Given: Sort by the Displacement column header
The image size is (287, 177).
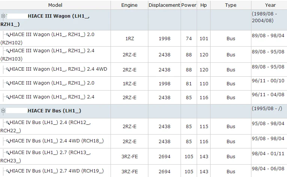Looking at the screenshot, I should (x=164, y=5).
